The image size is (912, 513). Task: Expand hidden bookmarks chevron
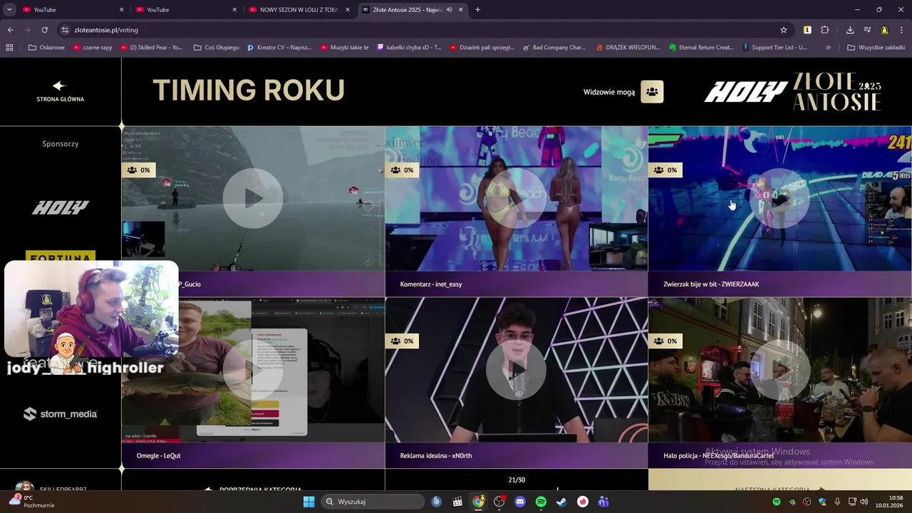(x=828, y=48)
